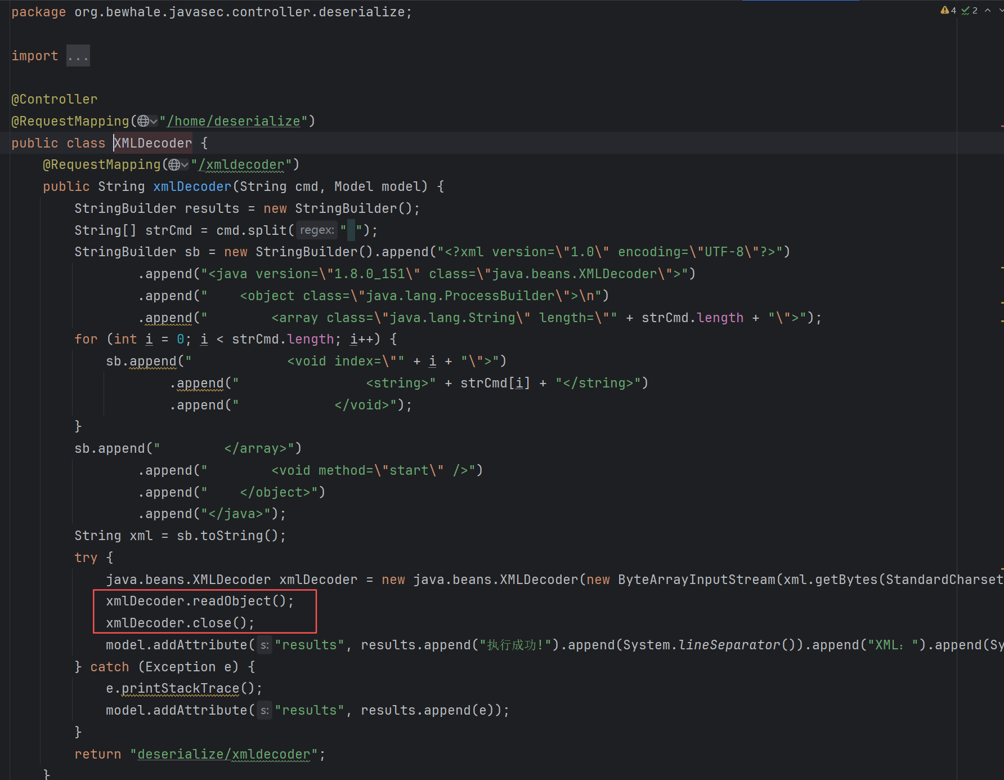The image size is (1004, 780).
Task: Click the 1.8.0_151 java version string
Action: (370, 274)
